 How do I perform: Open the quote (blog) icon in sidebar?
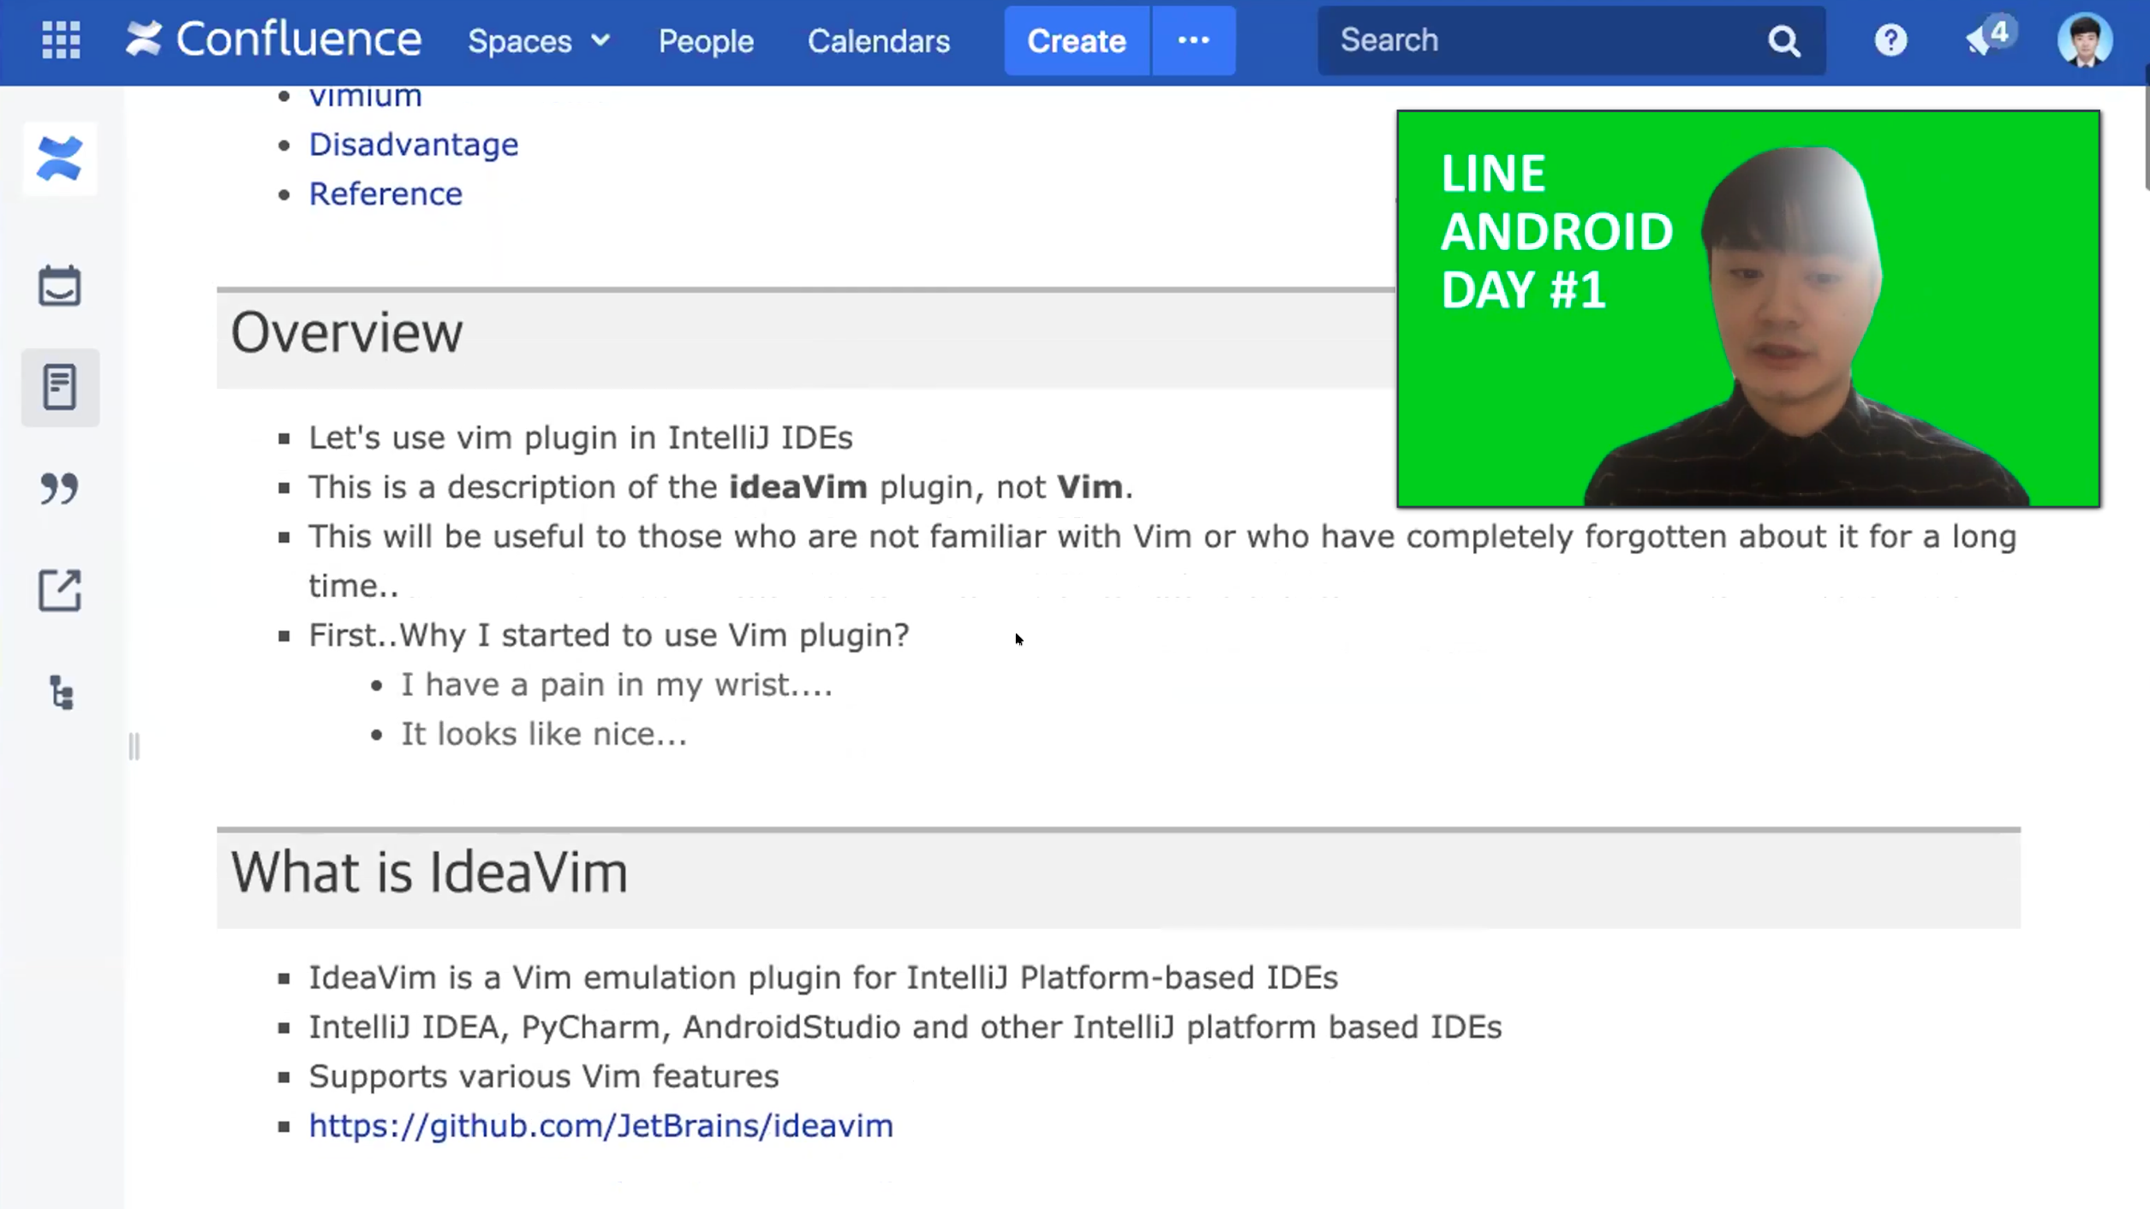(60, 488)
